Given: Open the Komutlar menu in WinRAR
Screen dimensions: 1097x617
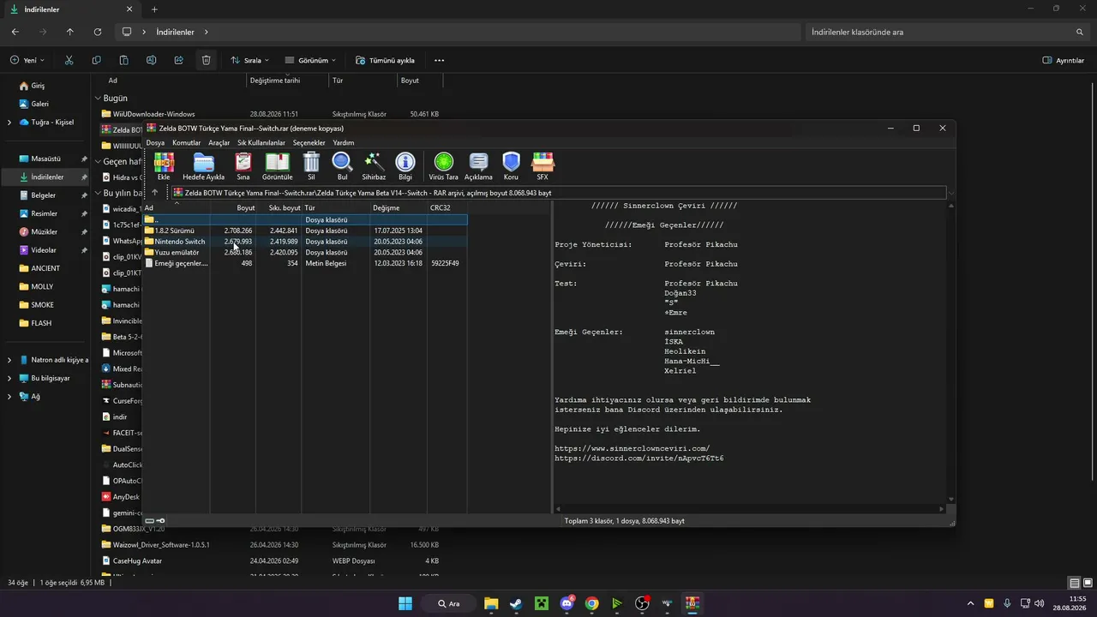Looking at the screenshot, I should tap(186, 143).
